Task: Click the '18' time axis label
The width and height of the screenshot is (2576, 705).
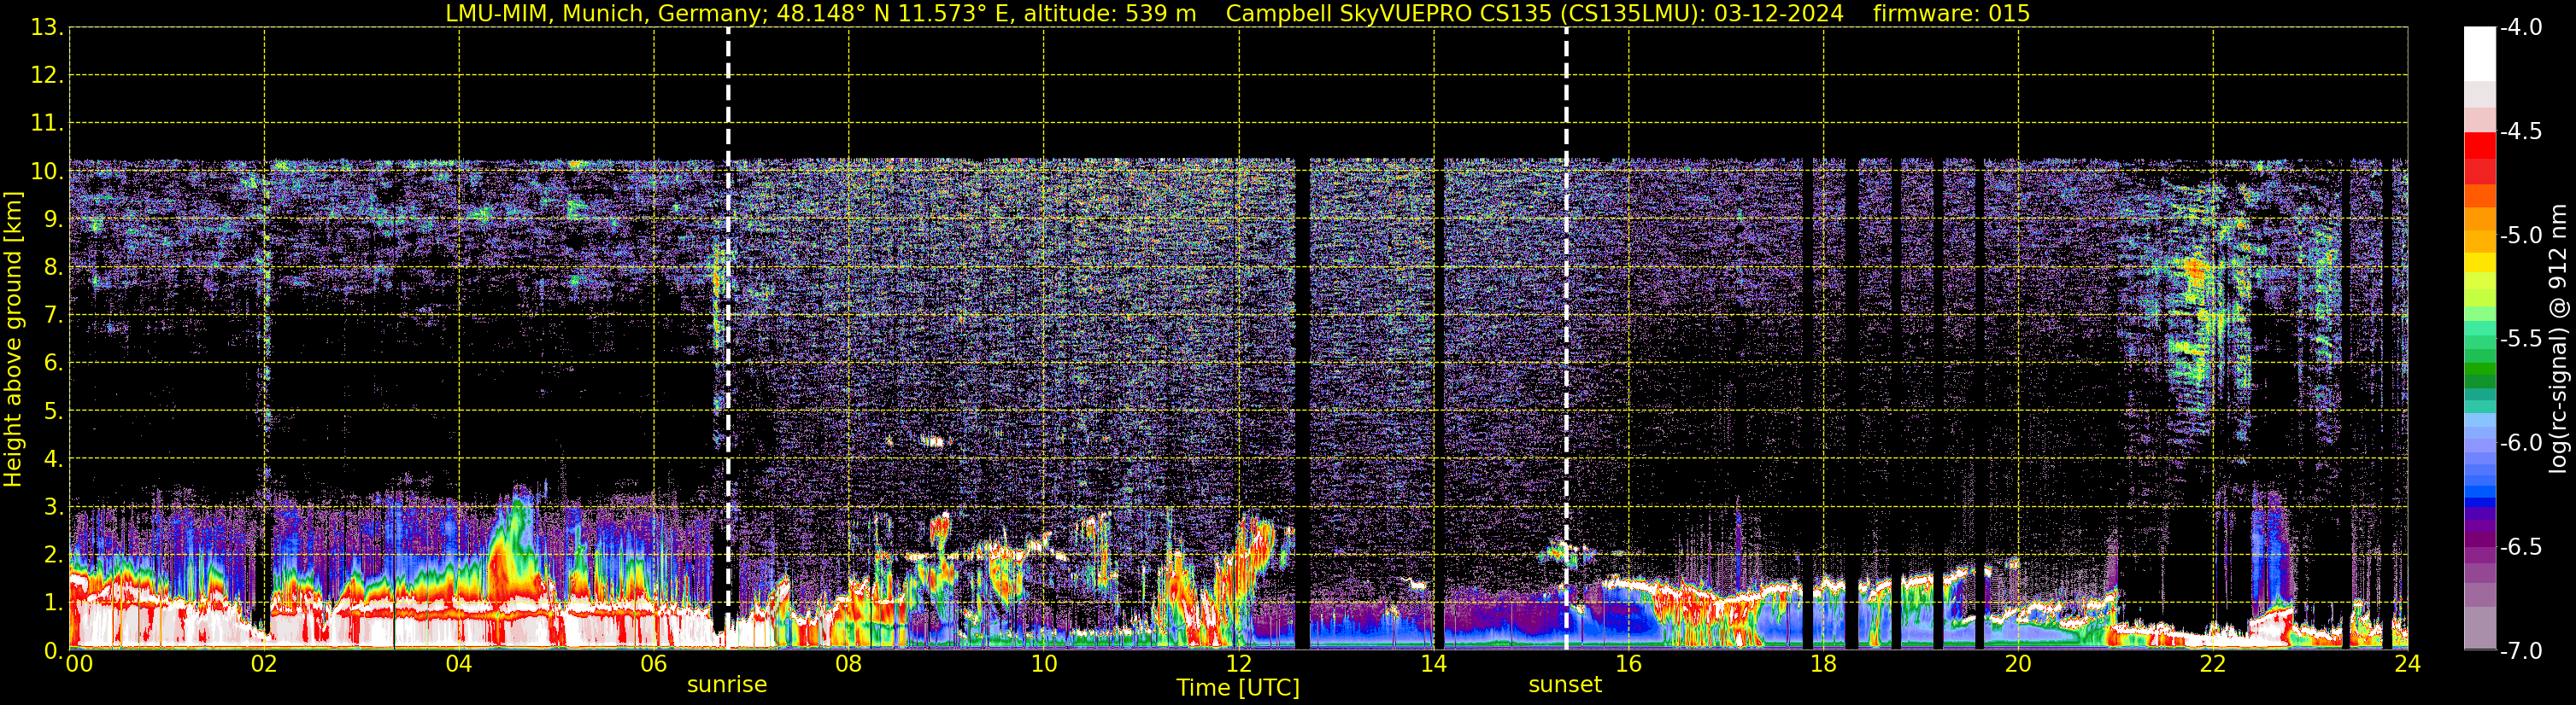Action: click(x=1824, y=664)
